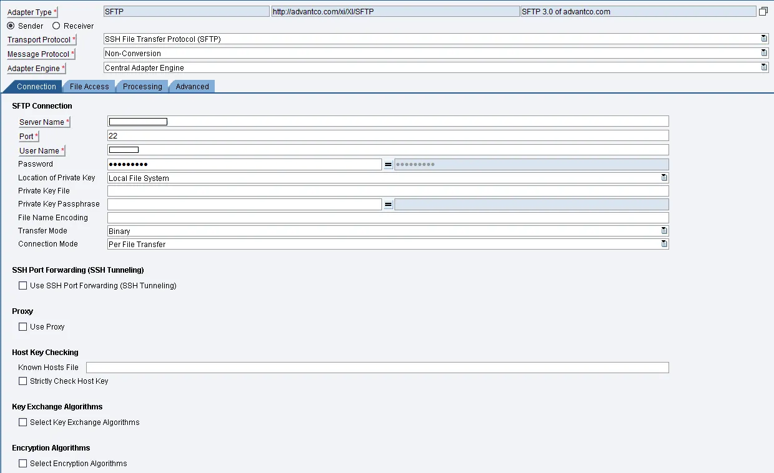
Task: Click the Adapter Type link
Action: [30, 11]
